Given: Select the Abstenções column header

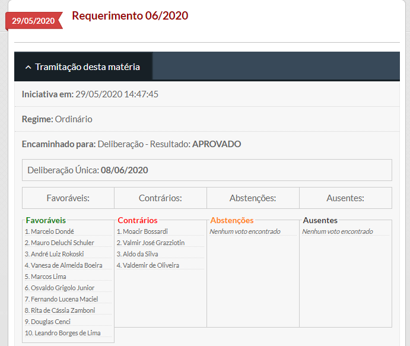Looking at the screenshot, I should 253,198.
